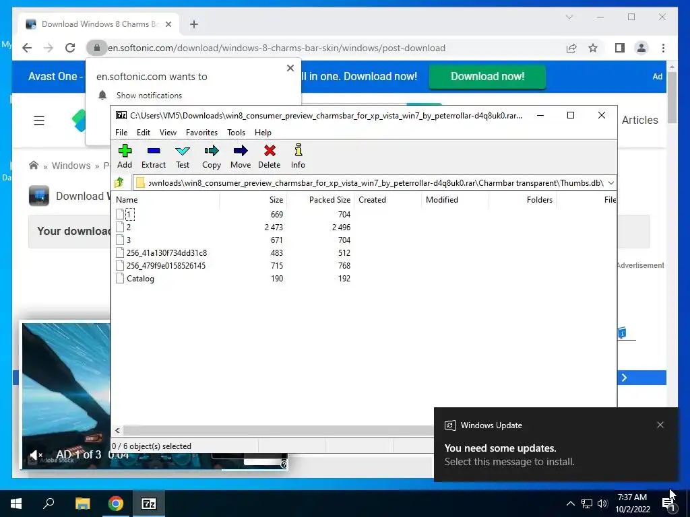Image resolution: width=690 pixels, height=517 pixels.
Task: Open the Windows Start menu
Action: [x=16, y=504]
